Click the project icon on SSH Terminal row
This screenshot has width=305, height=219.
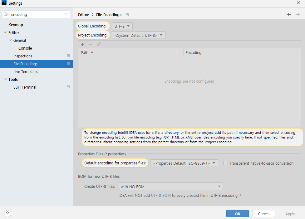tap(68, 87)
